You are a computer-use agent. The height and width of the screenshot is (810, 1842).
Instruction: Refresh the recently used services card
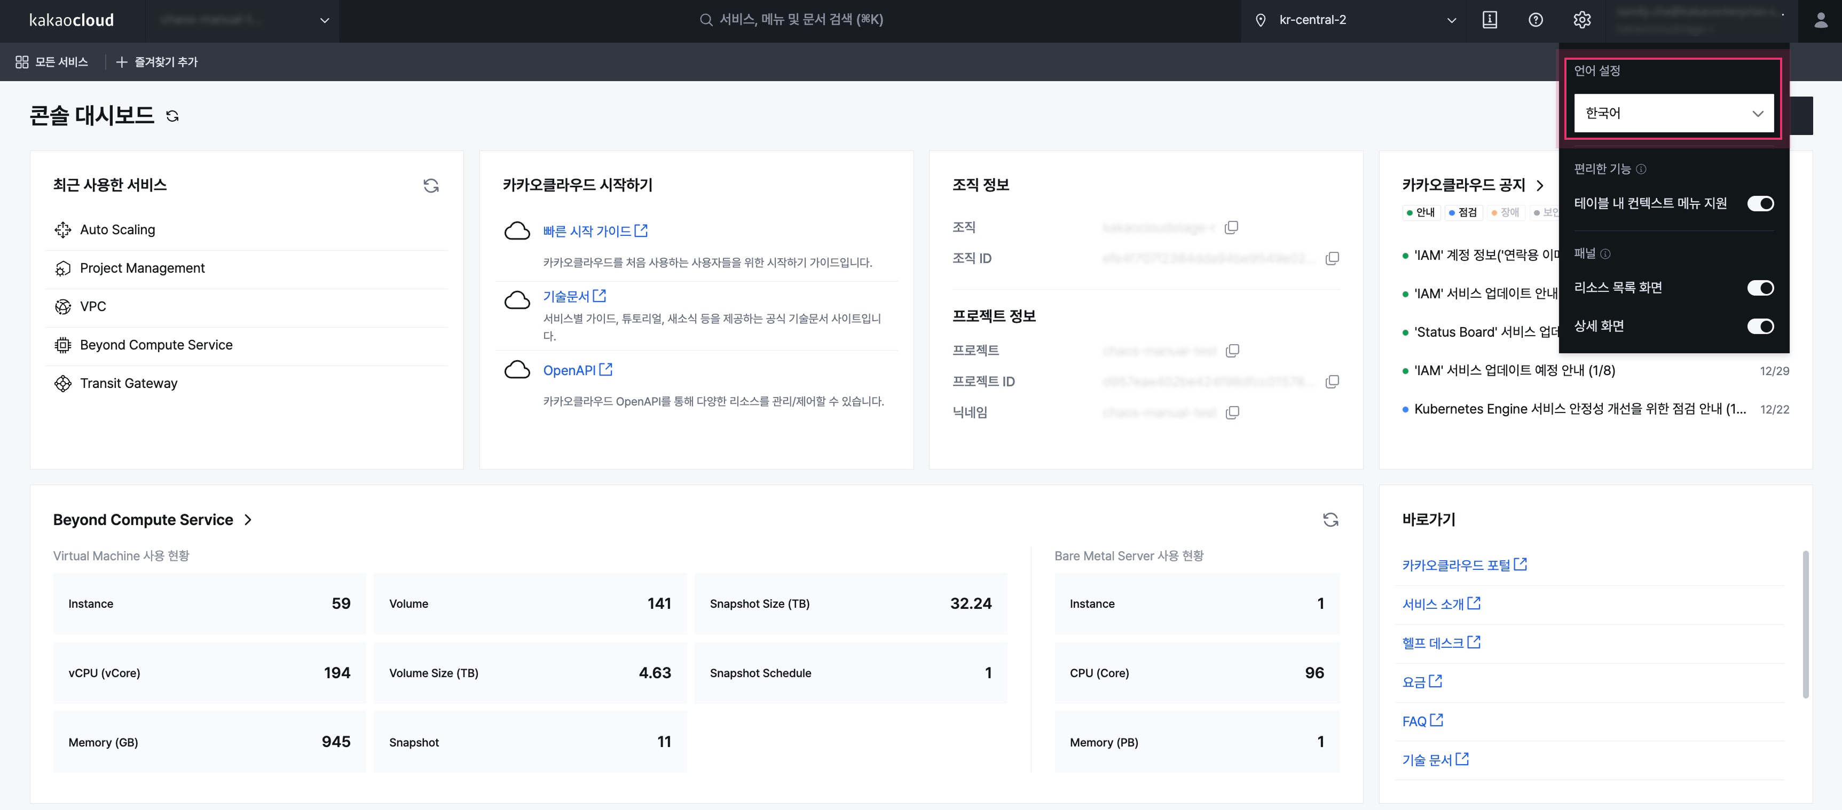point(430,186)
